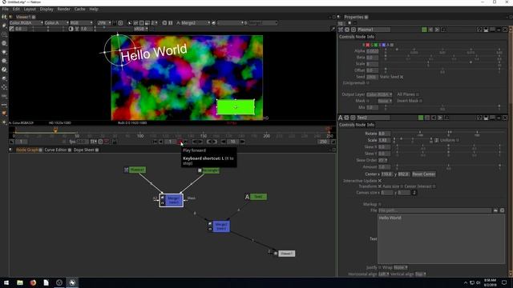Open the Wrap None dropdown
The width and height of the screenshot is (513, 288).
[401, 267]
